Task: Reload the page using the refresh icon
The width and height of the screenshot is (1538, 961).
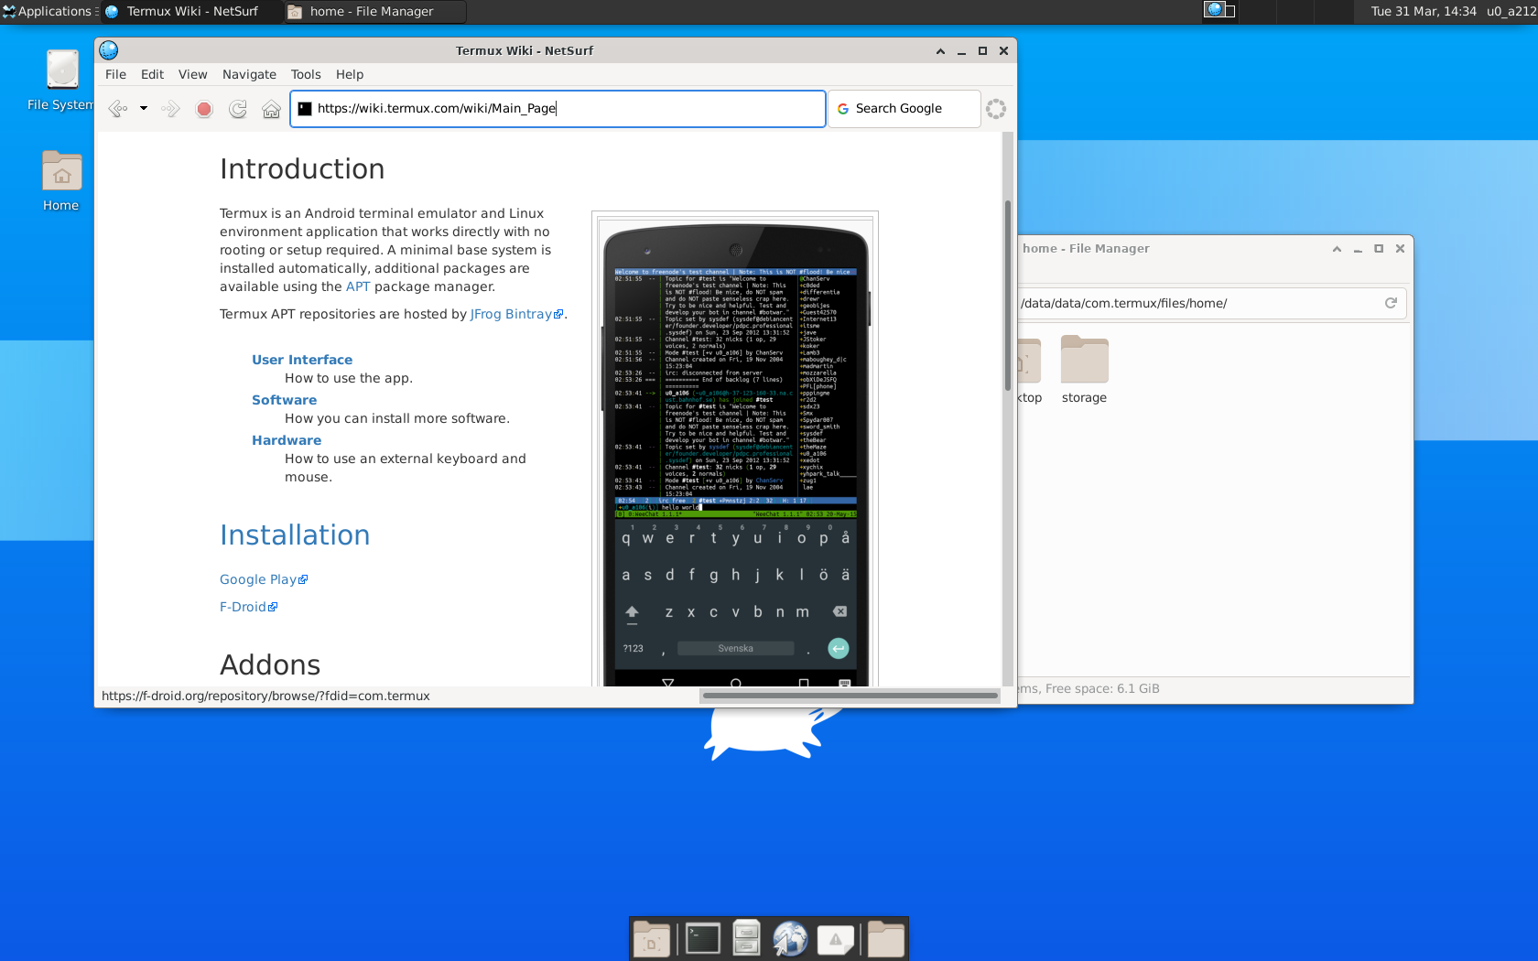Action: tap(237, 108)
